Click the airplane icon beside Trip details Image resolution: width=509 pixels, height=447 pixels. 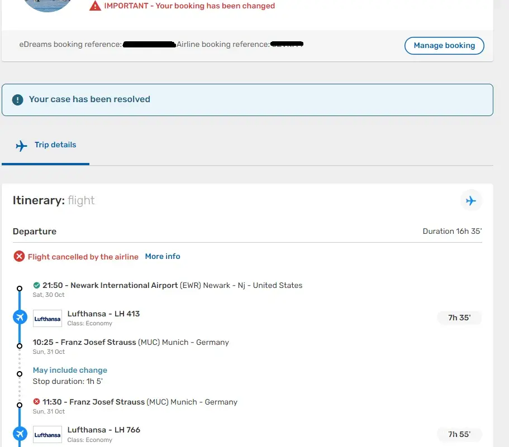tap(21, 146)
